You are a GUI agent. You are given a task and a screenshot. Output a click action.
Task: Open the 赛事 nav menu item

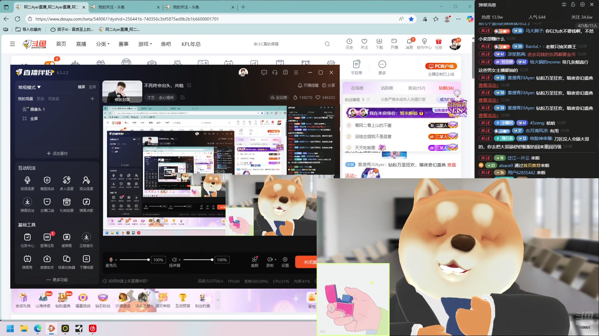124,44
